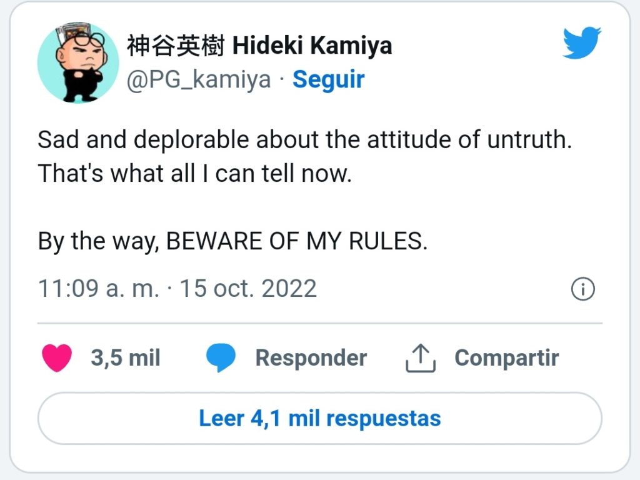Viewport: 640px width, 480px height.
Task: Click the pink heart like icon
Action: (57, 358)
